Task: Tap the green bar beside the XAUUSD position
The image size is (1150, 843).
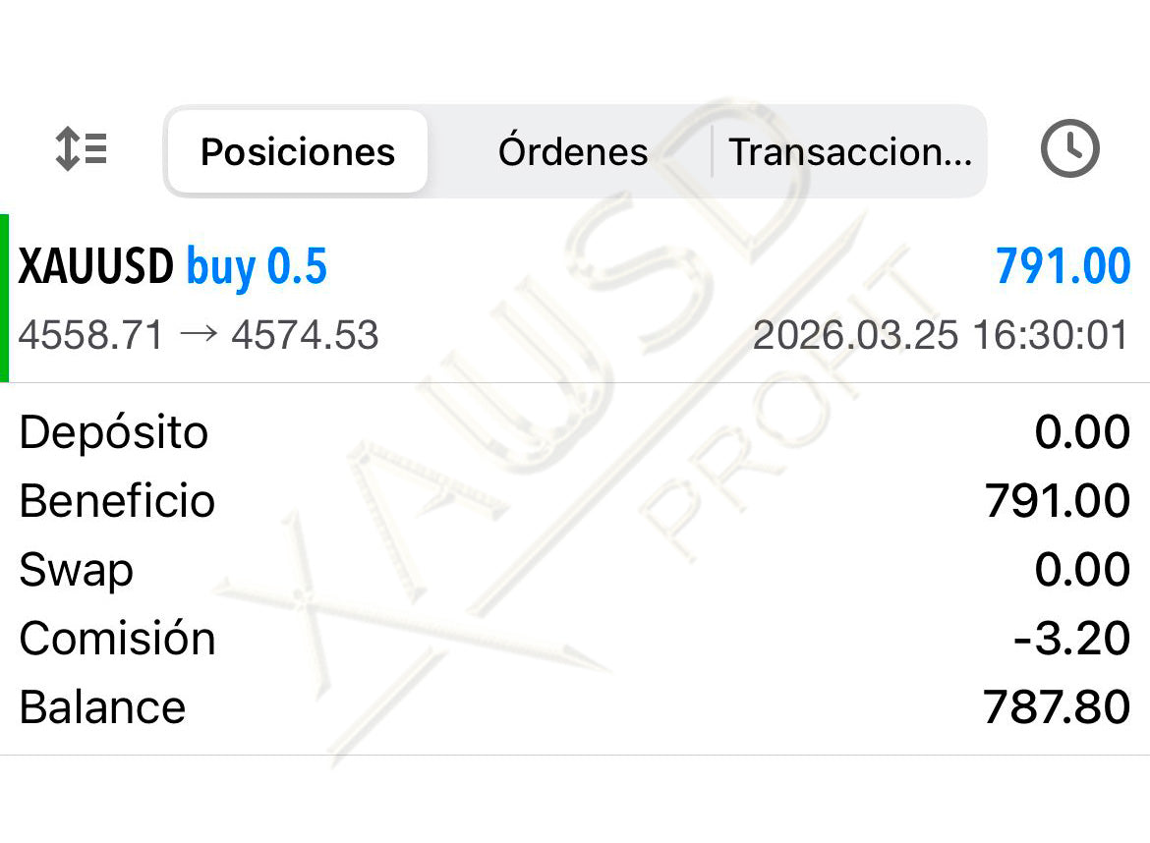Action: pyautogui.click(x=5, y=298)
